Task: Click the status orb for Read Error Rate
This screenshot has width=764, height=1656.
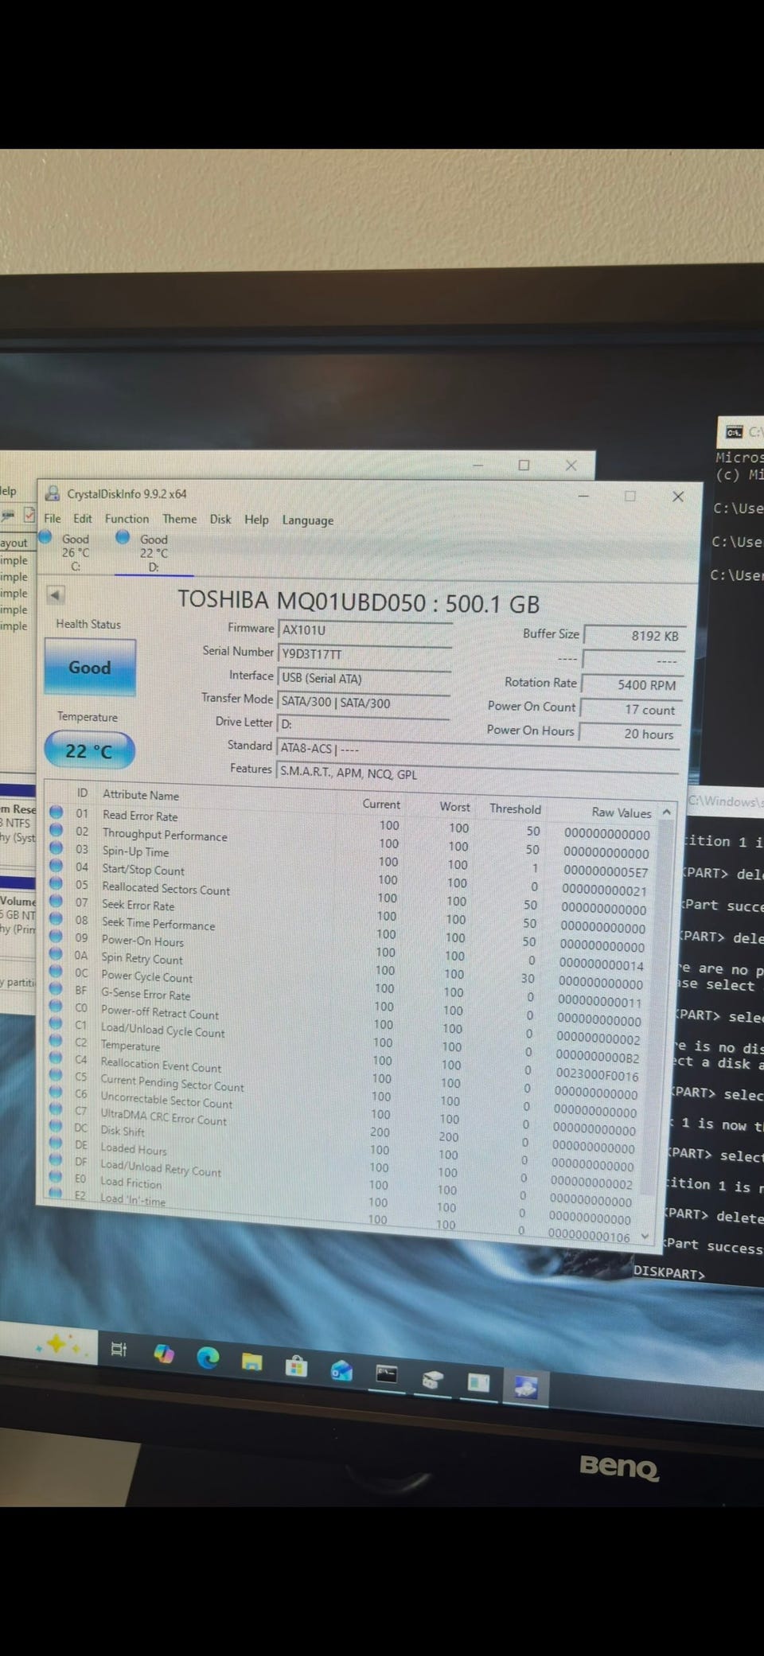Action: tap(57, 812)
